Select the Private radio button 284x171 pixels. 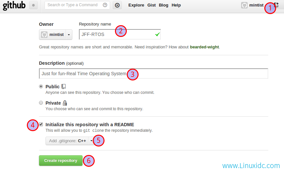[41, 103]
